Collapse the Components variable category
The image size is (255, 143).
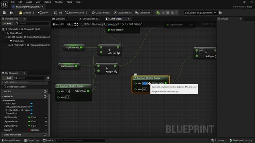[x=2, y=100]
